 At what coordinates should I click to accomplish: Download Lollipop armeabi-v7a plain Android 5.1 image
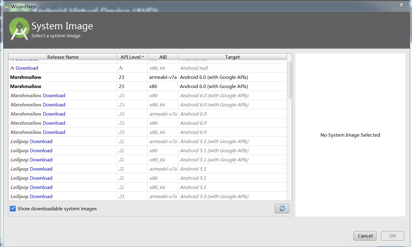pyautogui.click(x=41, y=169)
